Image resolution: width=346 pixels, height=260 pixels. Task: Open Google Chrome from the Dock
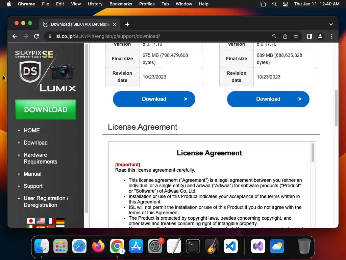click(117, 246)
